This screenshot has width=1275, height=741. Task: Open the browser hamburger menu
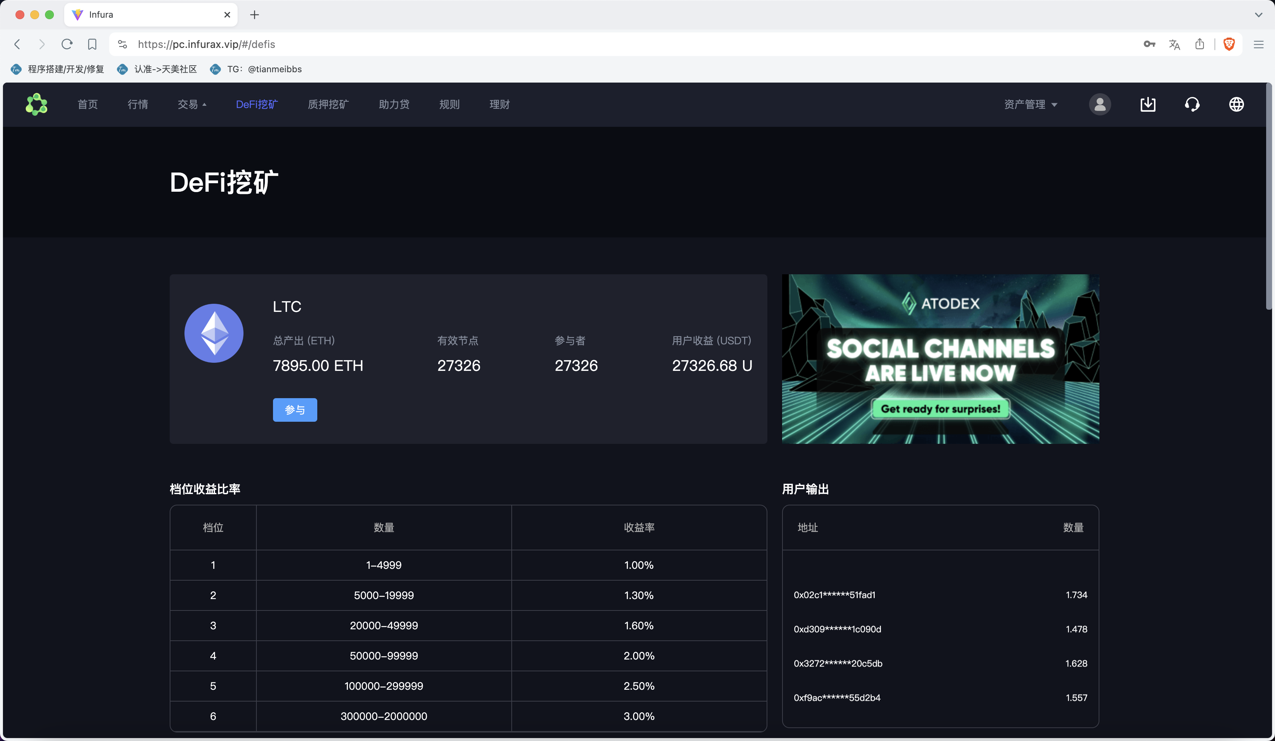(x=1258, y=45)
